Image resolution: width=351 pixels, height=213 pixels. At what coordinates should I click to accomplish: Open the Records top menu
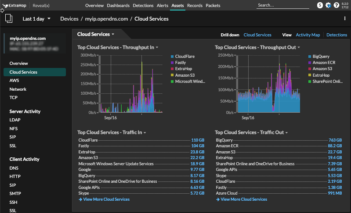point(195,5)
